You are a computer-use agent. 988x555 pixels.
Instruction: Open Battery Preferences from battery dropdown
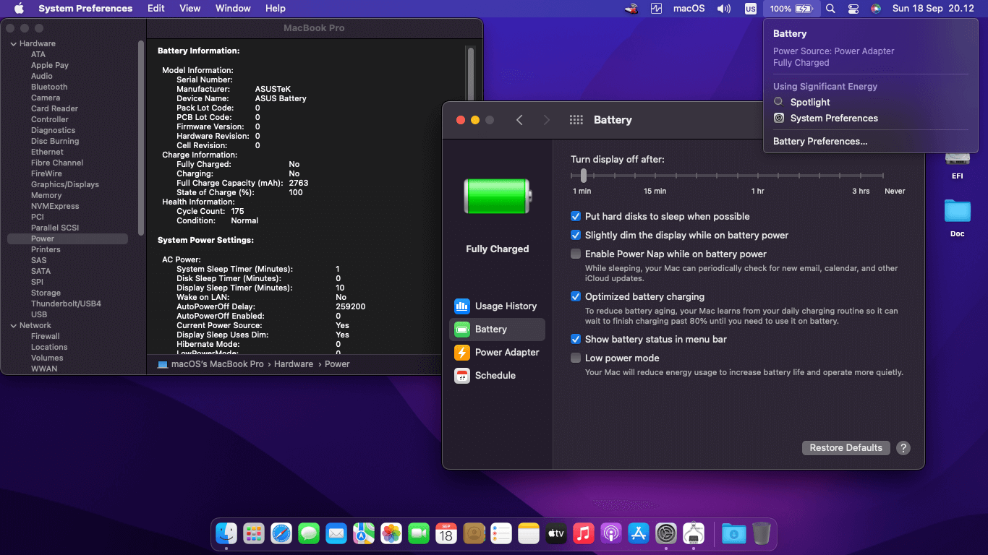820,141
